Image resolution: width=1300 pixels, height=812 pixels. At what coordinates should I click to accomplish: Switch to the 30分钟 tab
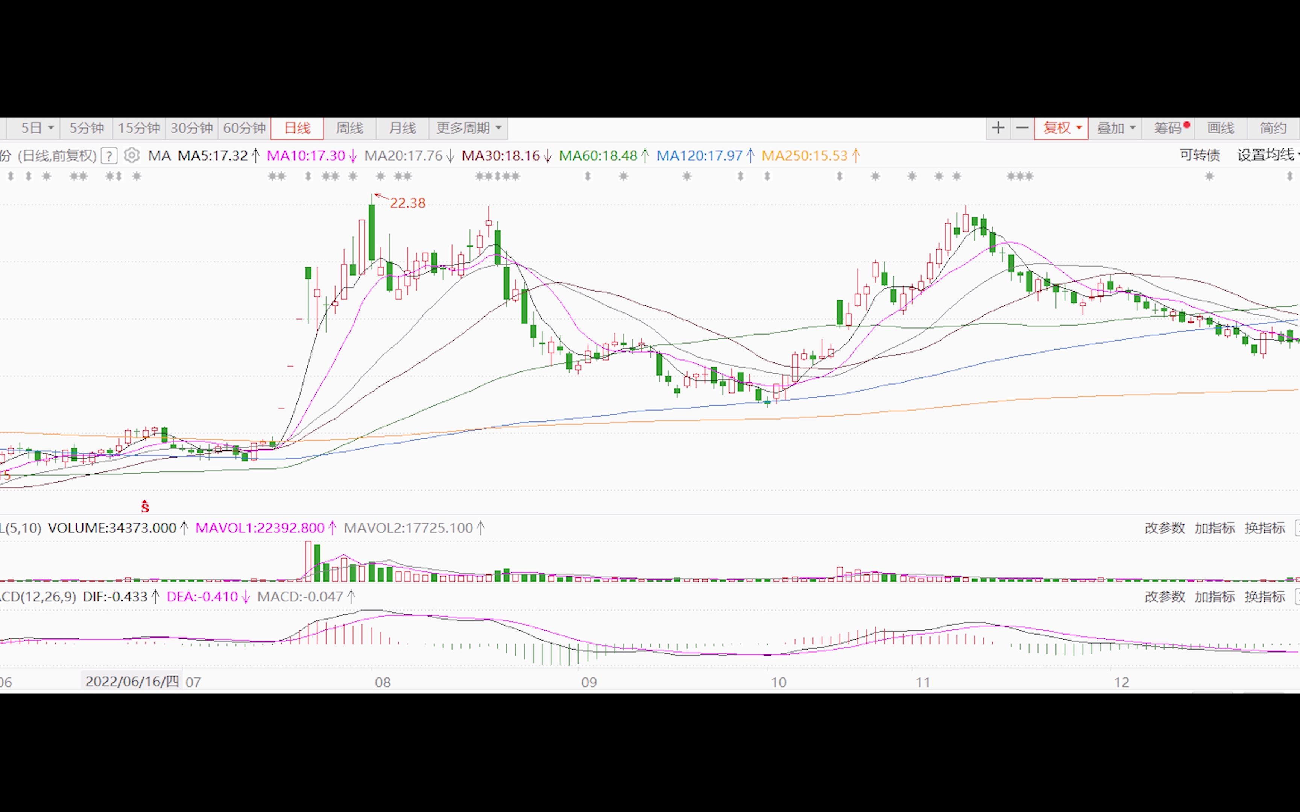tap(192, 128)
